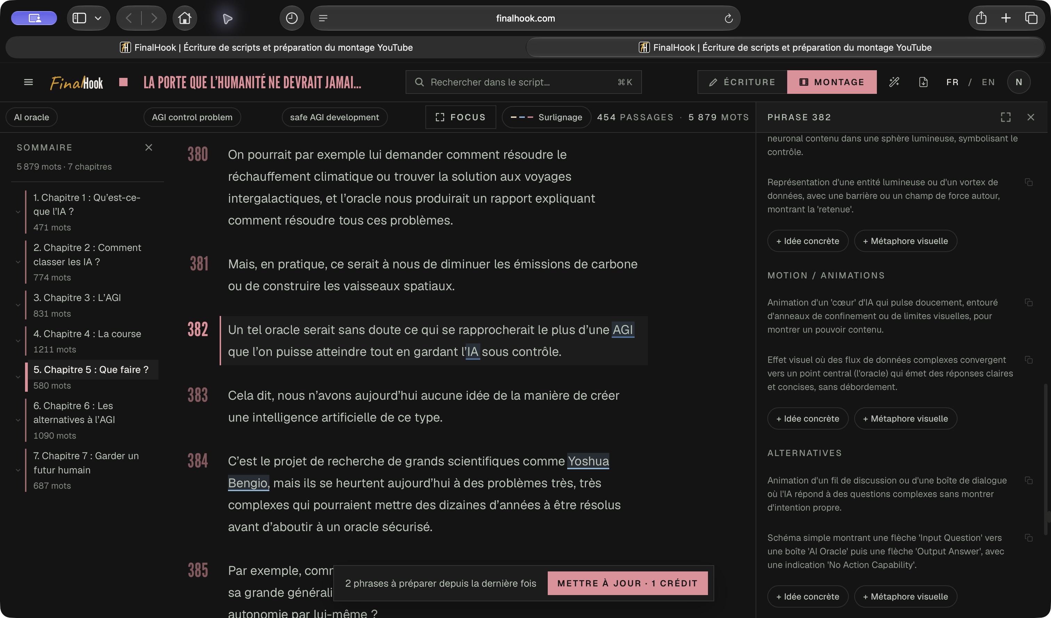Expand the Phrase 382 panel to fullscreen
Image resolution: width=1051 pixels, height=618 pixels.
coord(1005,117)
